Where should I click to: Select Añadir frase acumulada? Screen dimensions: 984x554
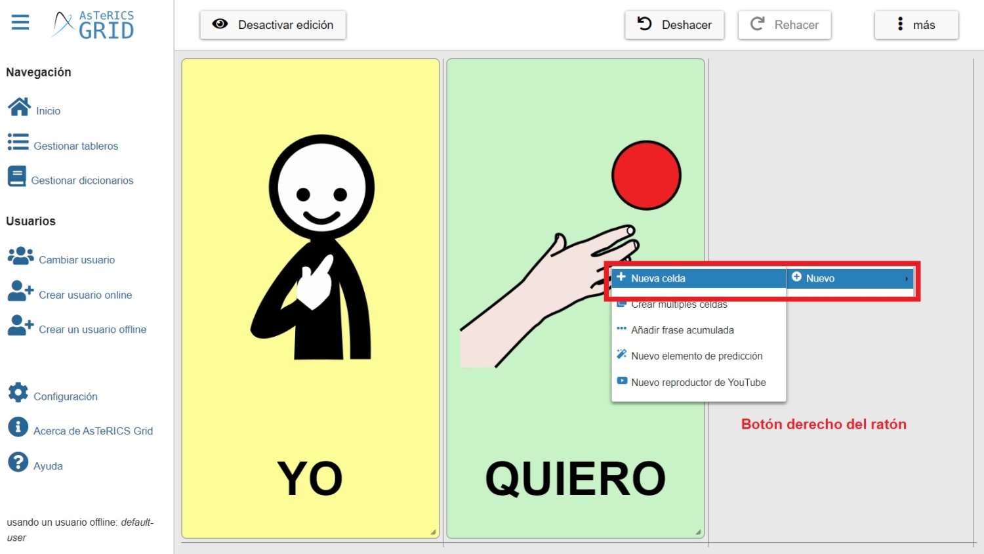(682, 330)
